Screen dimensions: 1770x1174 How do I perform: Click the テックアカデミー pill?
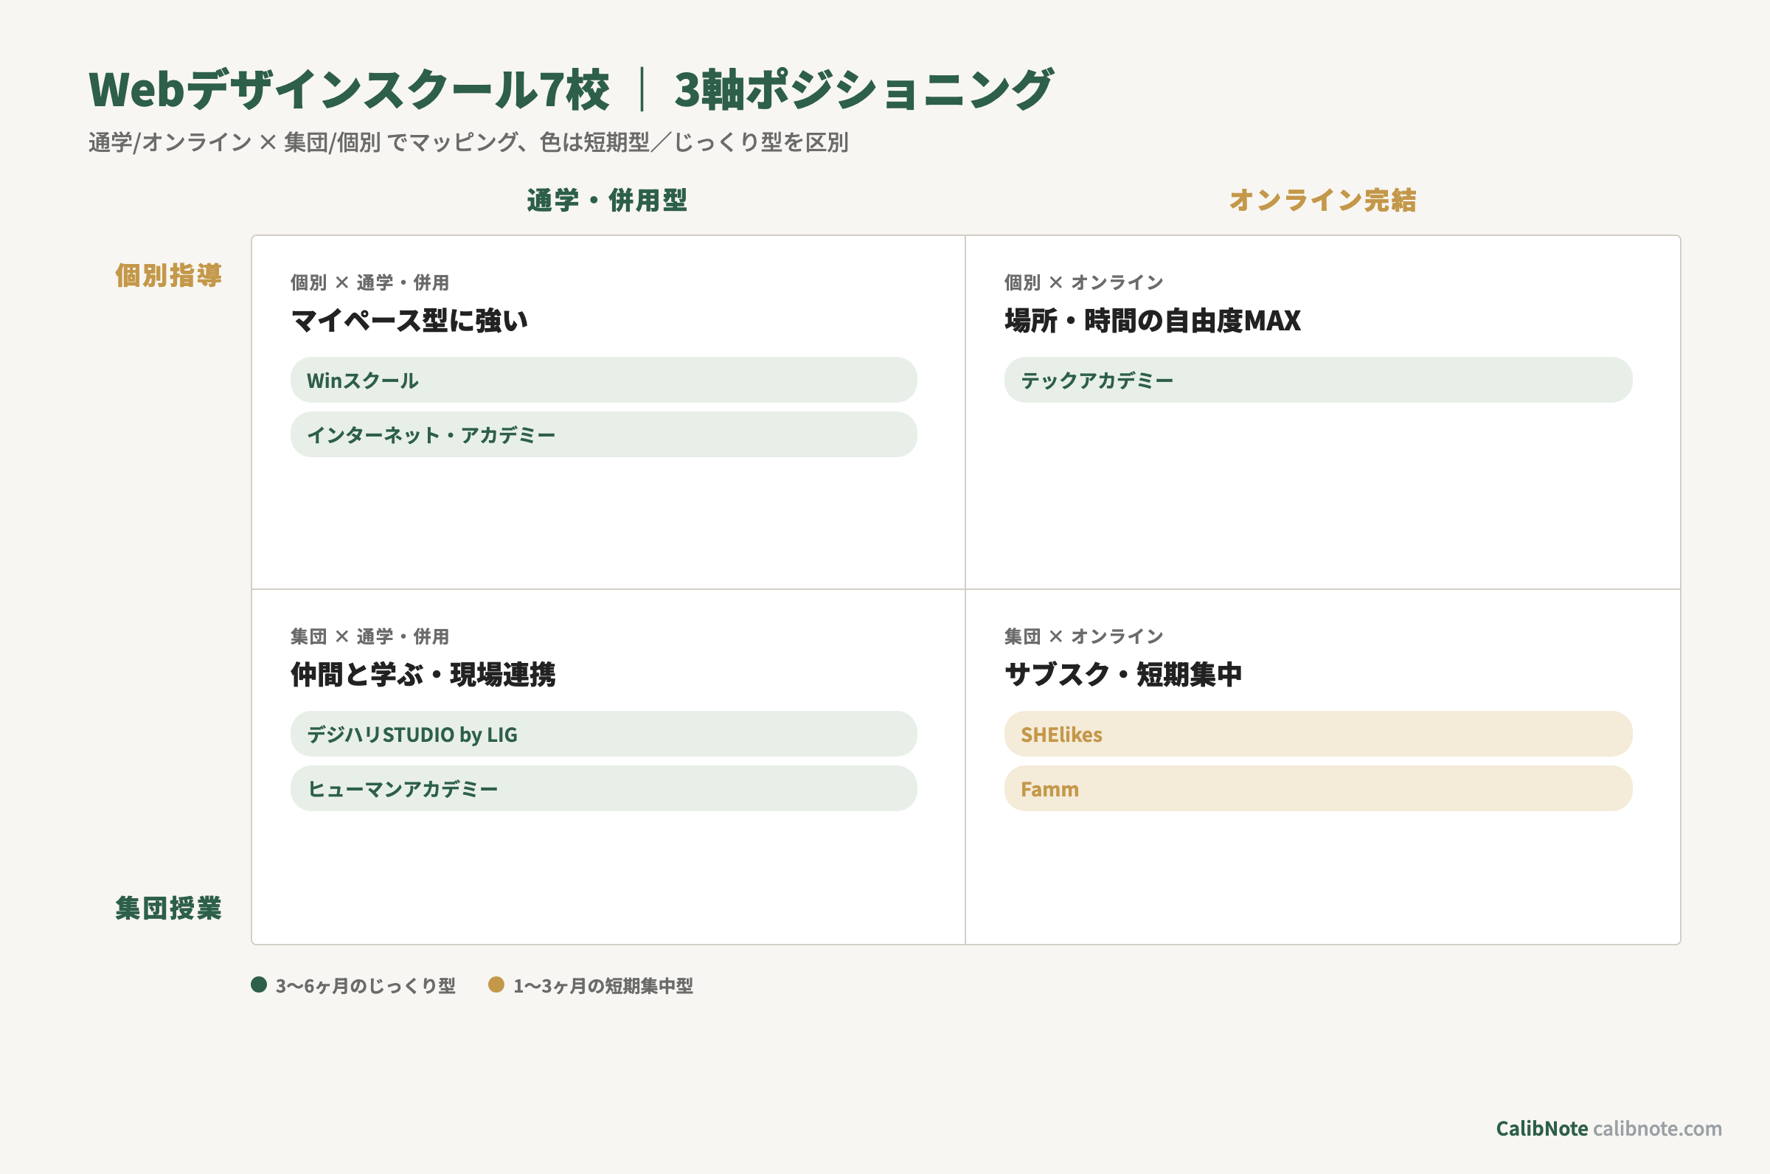1318,380
